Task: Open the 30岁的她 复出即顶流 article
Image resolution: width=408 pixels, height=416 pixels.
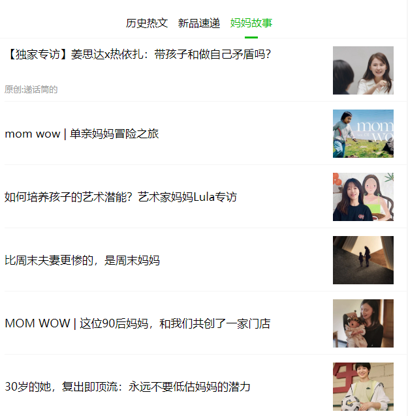Action: pyautogui.click(x=127, y=387)
